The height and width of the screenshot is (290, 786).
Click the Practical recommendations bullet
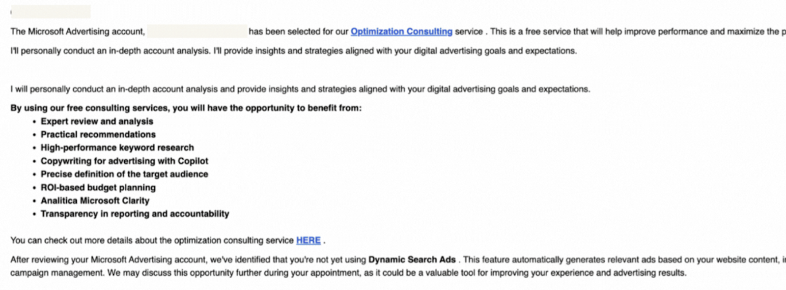98,135
